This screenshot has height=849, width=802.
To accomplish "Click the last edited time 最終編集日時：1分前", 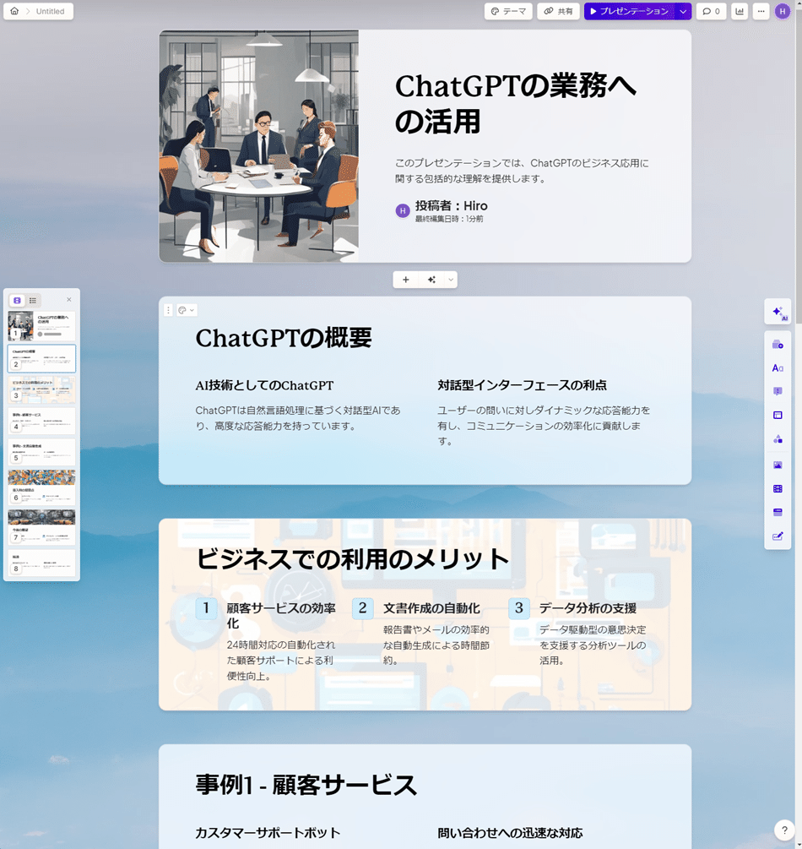I will [449, 220].
